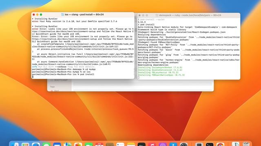Open Notes from the Dock

coord(131,144)
